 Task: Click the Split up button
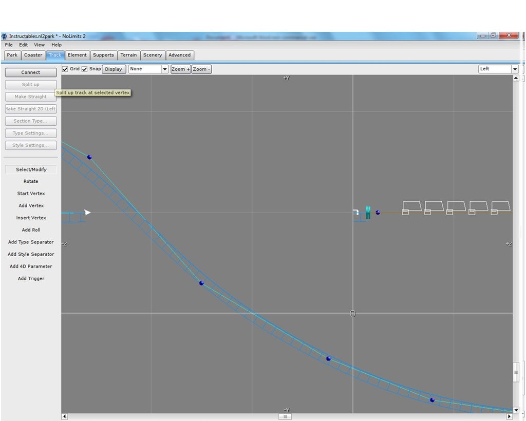[x=31, y=85]
